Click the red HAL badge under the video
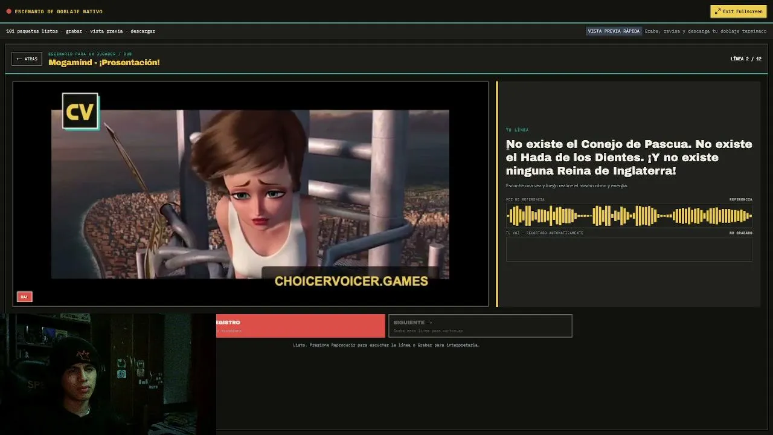Screen dimensions: 773x435 coord(24,297)
